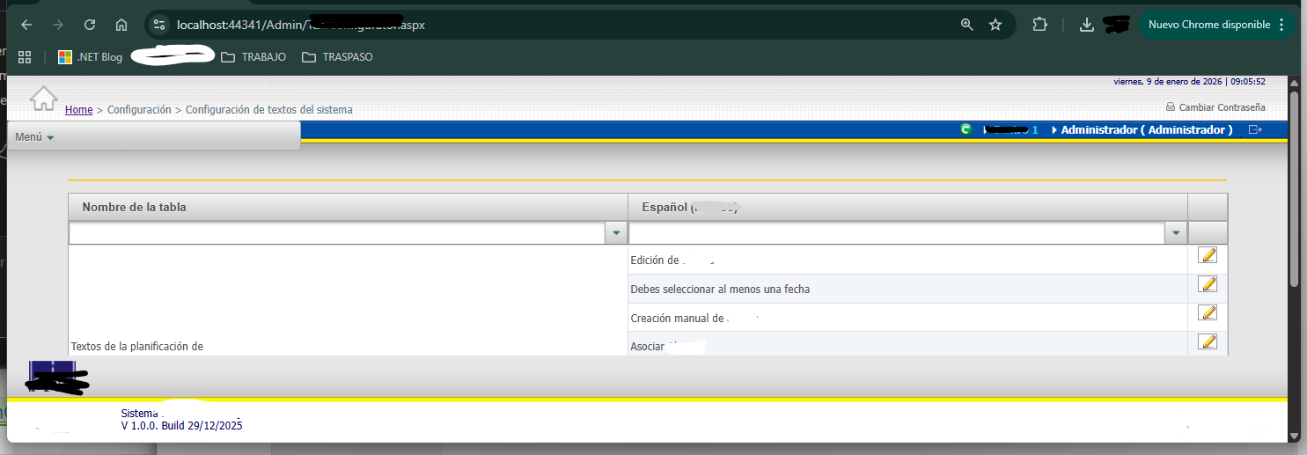1307x455 pixels.
Task: Open the Menú dropdown
Action: click(35, 137)
